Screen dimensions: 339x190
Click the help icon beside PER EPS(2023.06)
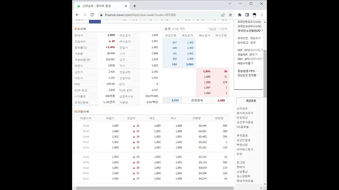point(262,50)
